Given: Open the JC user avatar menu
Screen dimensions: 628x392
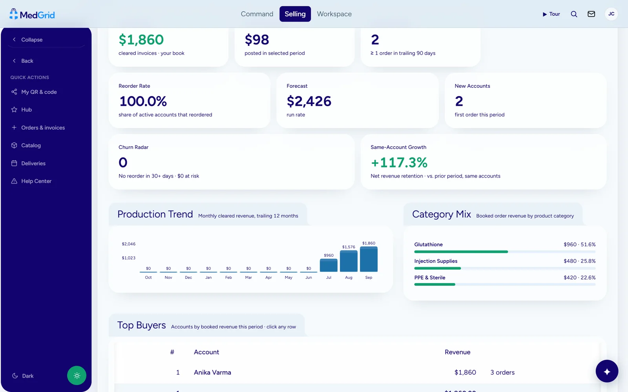Looking at the screenshot, I should tap(611, 14).
